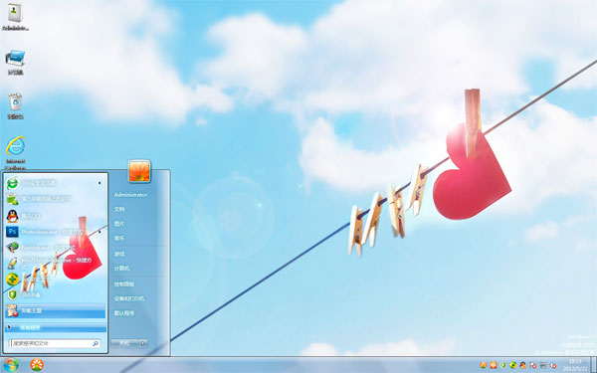
Task: Launch Photoshop.exe shortcut in start menu
Action: pos(56,232)
